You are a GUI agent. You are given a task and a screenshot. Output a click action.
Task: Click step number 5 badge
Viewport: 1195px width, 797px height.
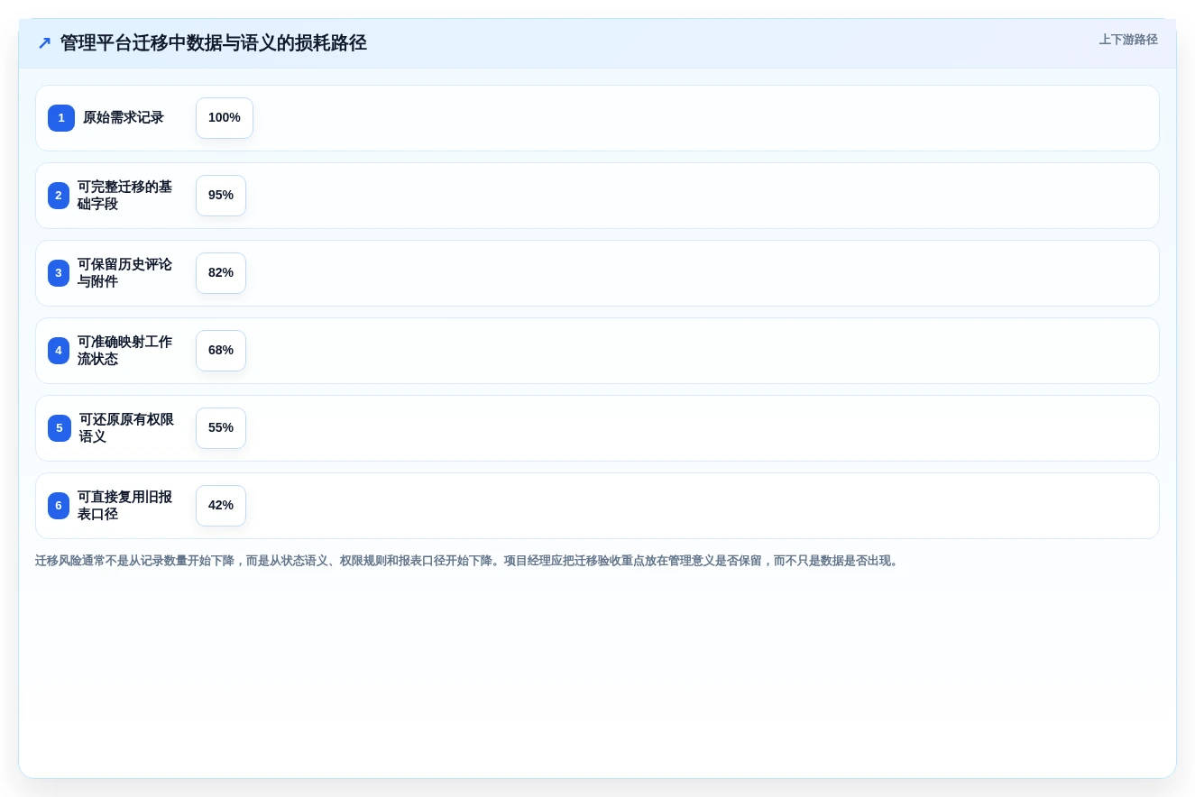(60, 428)
